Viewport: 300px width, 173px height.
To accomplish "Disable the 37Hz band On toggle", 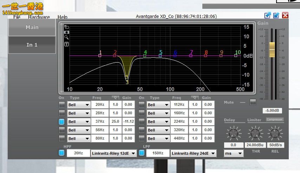I will coord(62,122).
